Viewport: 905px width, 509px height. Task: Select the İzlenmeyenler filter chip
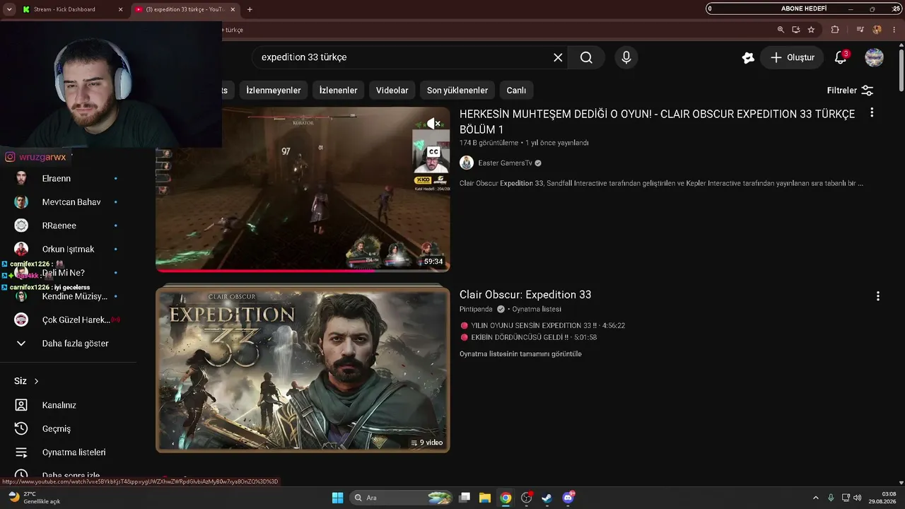(274, 90)
